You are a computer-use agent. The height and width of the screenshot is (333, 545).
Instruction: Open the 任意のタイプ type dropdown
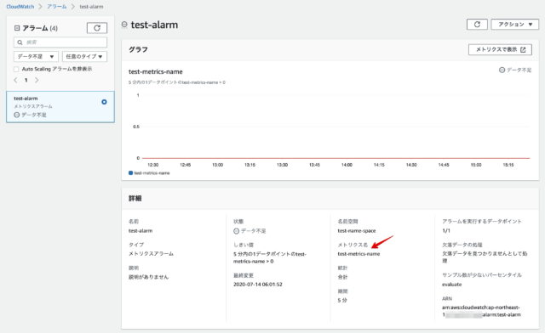(84, 56)
